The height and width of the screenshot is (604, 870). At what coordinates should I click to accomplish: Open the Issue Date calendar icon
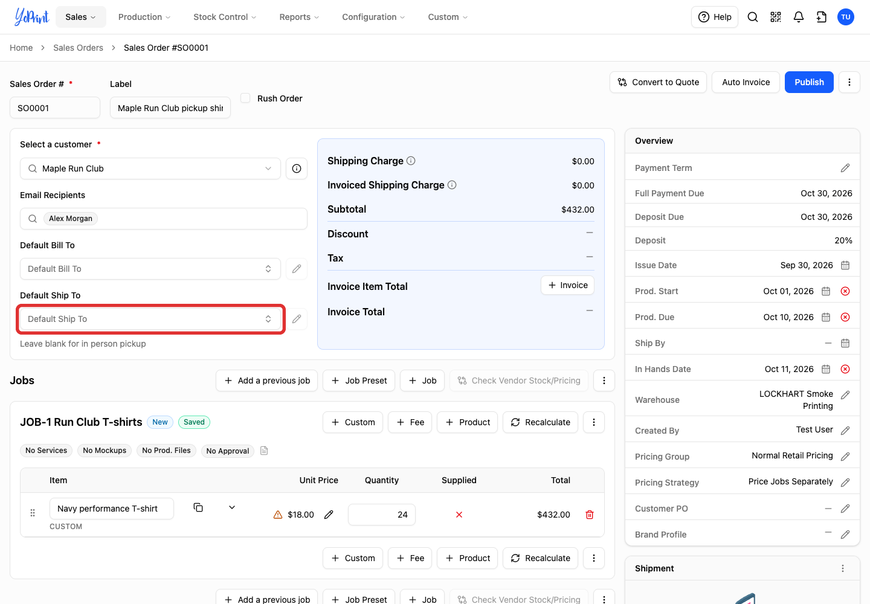[x=845, y=265]
